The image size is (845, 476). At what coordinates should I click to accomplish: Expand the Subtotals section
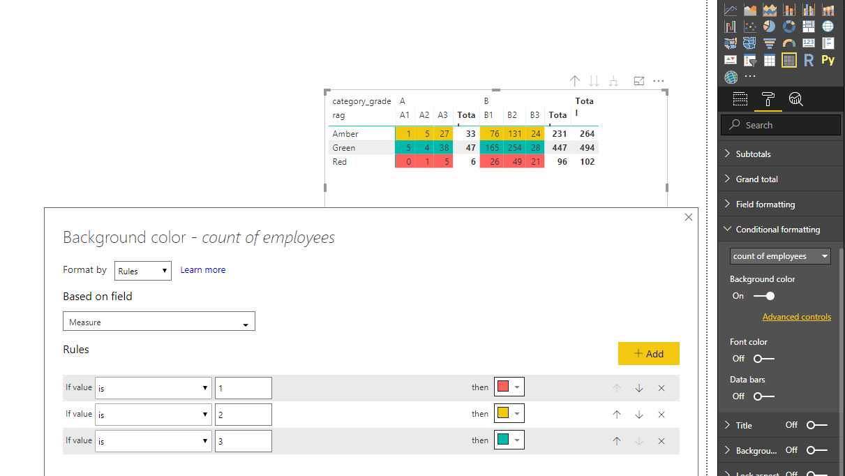(781, 154)
